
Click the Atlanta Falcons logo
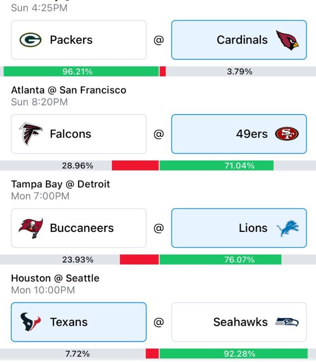(31, 134)
